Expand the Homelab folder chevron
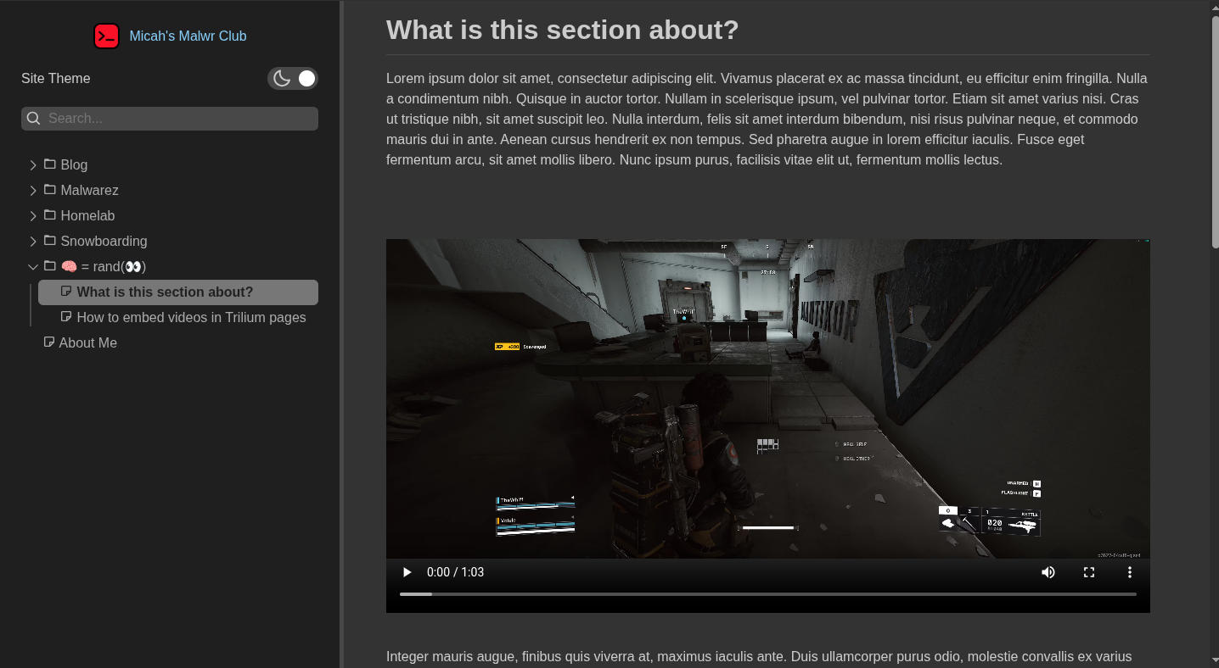 (x=33, y=216)
